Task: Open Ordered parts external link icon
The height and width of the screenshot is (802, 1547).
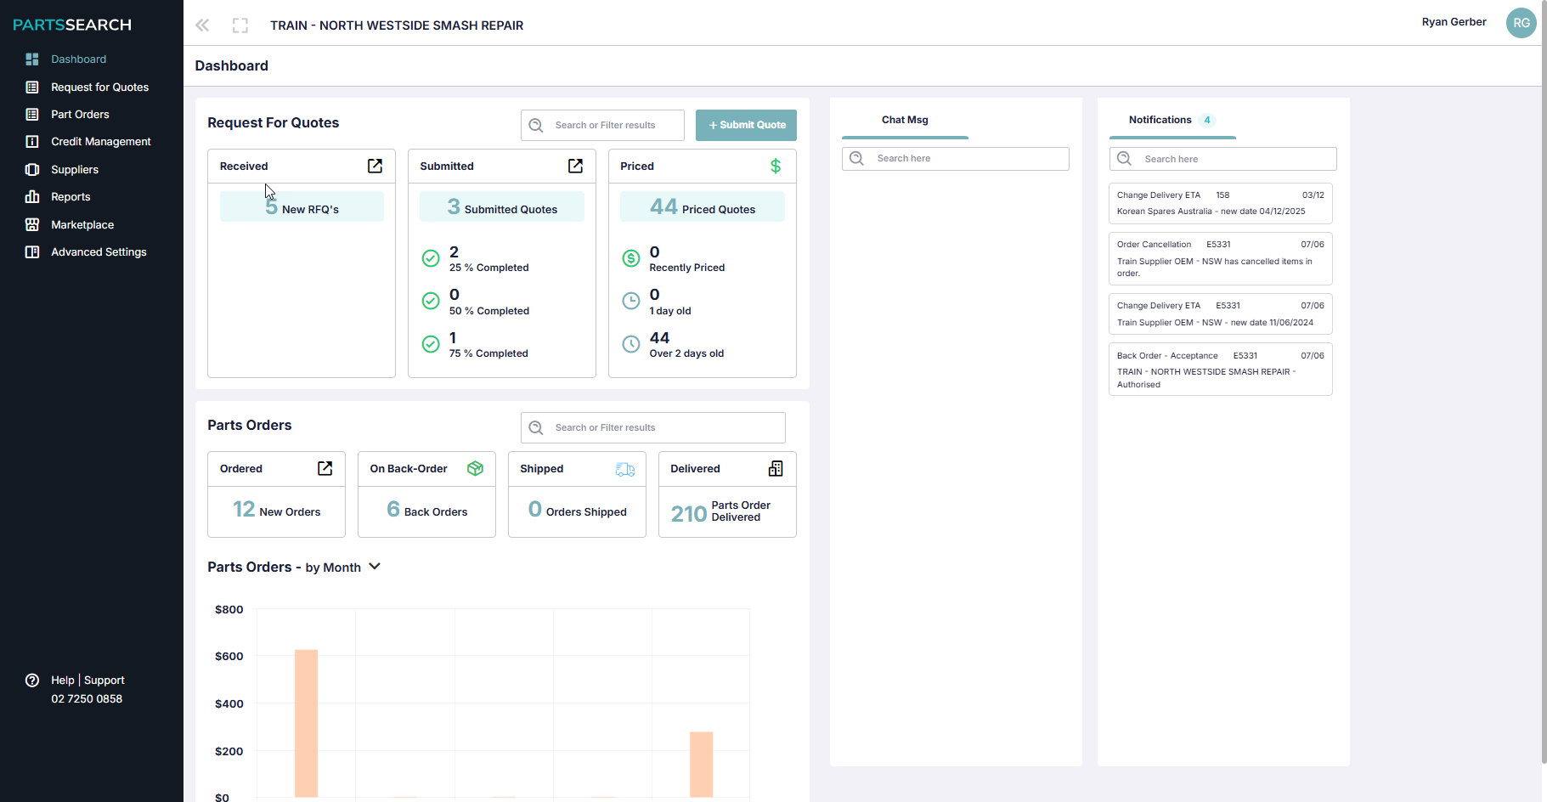Action: 325,468
